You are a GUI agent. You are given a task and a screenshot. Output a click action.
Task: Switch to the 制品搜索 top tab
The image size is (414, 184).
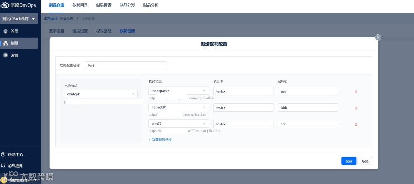104,5
